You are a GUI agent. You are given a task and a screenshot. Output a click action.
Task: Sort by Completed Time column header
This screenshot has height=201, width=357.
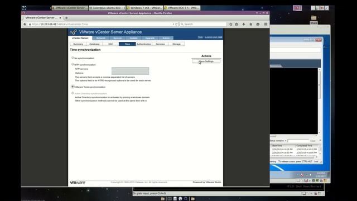[x=307, y=146]
